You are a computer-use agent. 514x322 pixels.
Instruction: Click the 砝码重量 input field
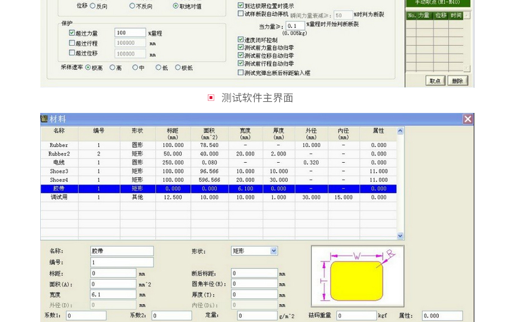pyautogui.click(x=356, y=316)
